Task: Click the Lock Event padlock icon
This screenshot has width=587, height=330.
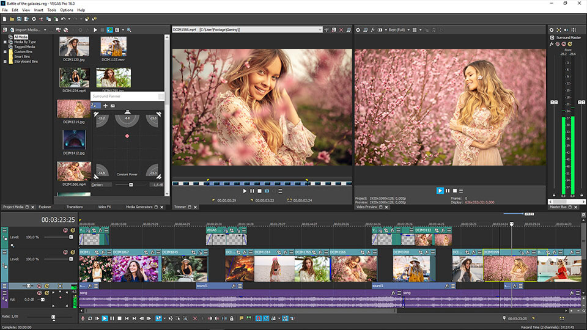Action: (231, 318)
